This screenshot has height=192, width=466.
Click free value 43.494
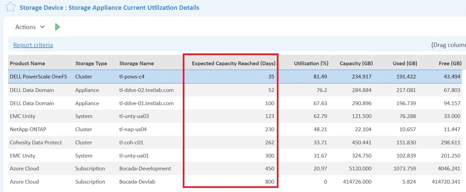tap(452, 77)
